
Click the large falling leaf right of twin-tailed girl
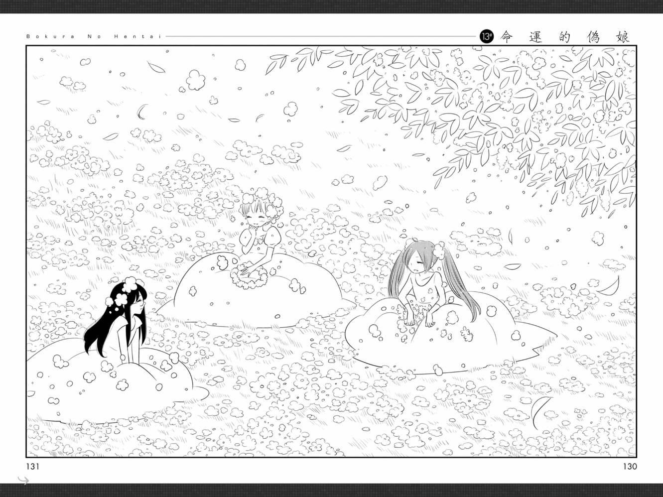pos(609,286)
